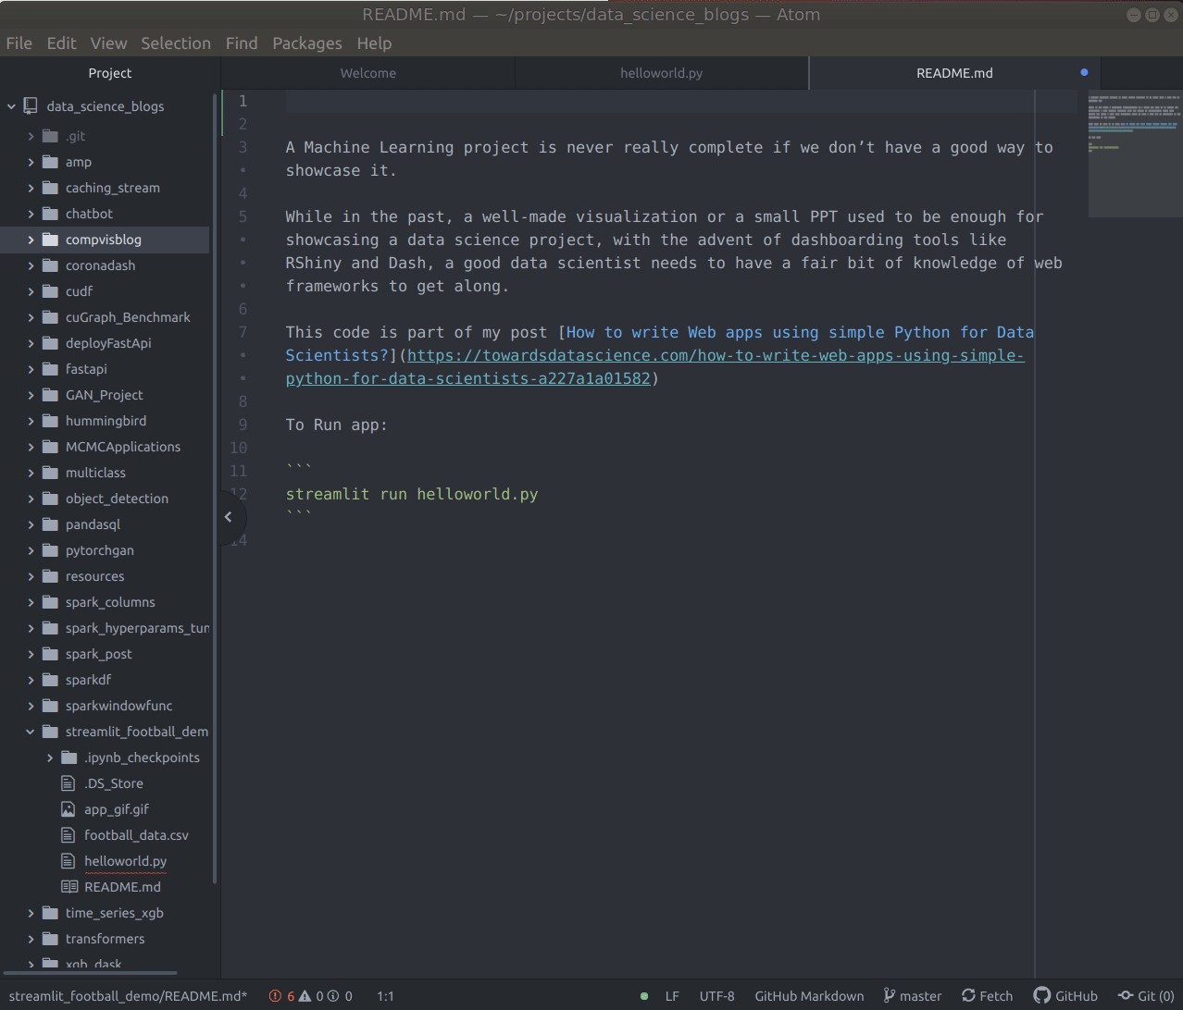Image resolution: width=1183 pixels, height=1010 pixels.
Task: Change the GitHub Markdown grammar selector
Action: click(x=809, y=996)
